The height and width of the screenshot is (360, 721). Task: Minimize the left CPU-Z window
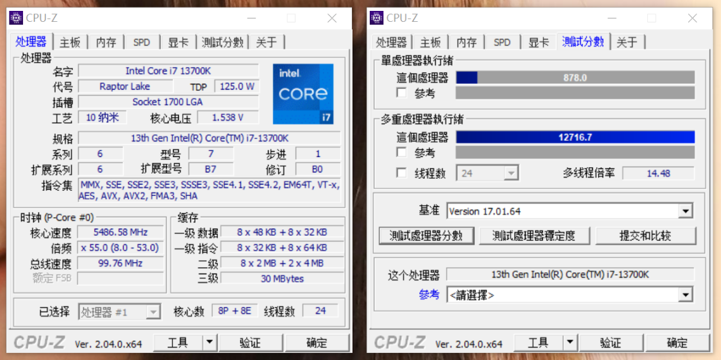point(251,18)
